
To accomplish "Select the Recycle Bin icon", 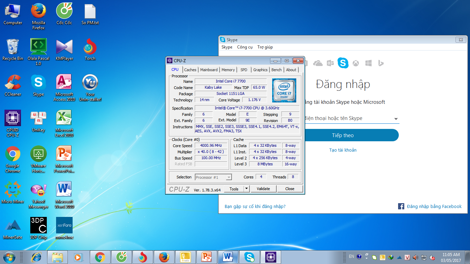I will click(13, 49).
